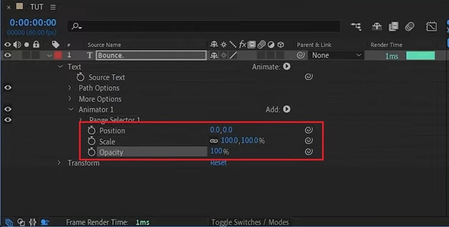449x227 pixels.
Task: Click the quality switch column header
Action: coord(233,45)
